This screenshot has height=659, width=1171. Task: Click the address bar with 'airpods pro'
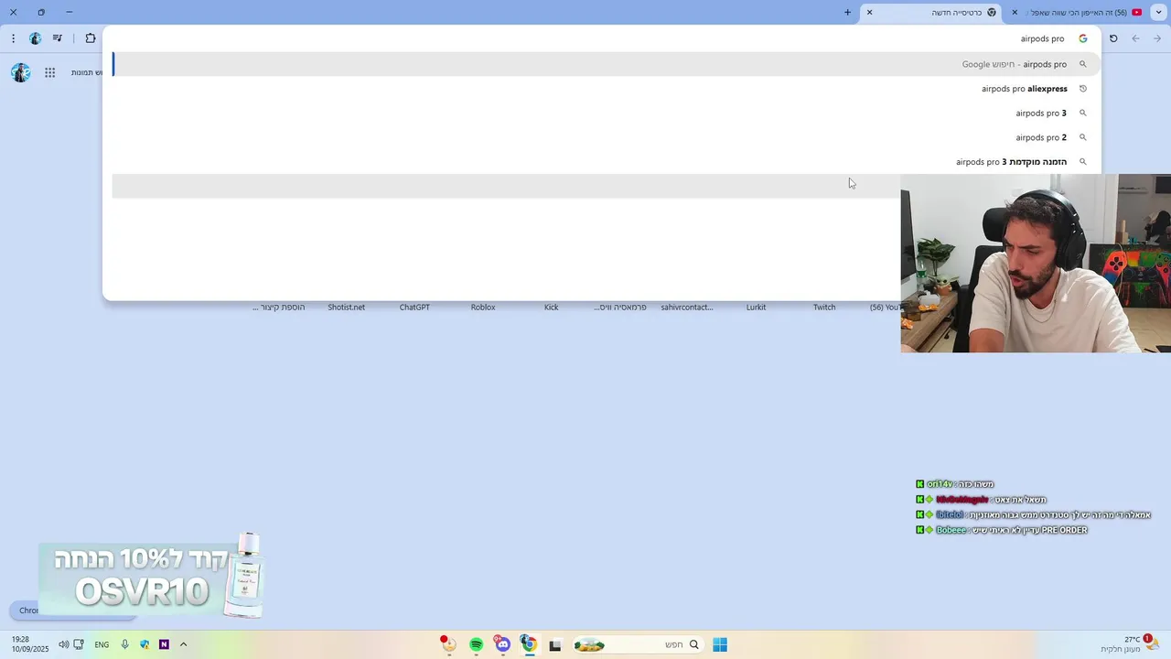[x=604, y=38]
